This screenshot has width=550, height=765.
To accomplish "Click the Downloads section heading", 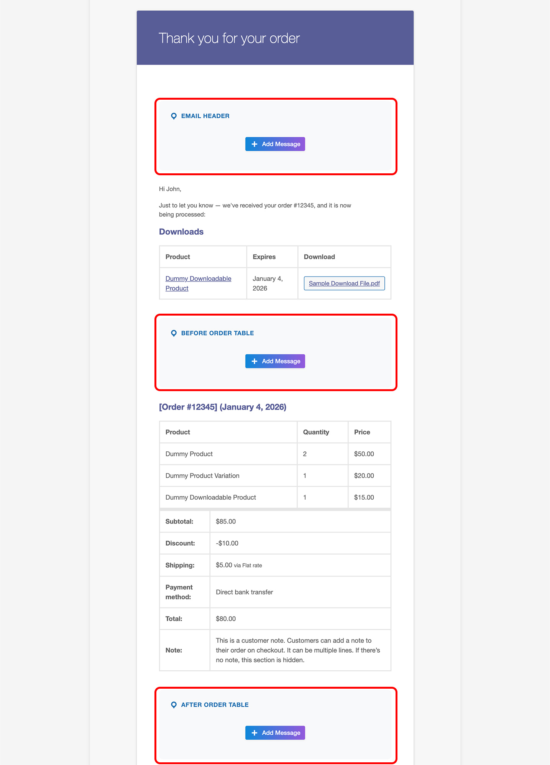I will (x=181, y=232).
